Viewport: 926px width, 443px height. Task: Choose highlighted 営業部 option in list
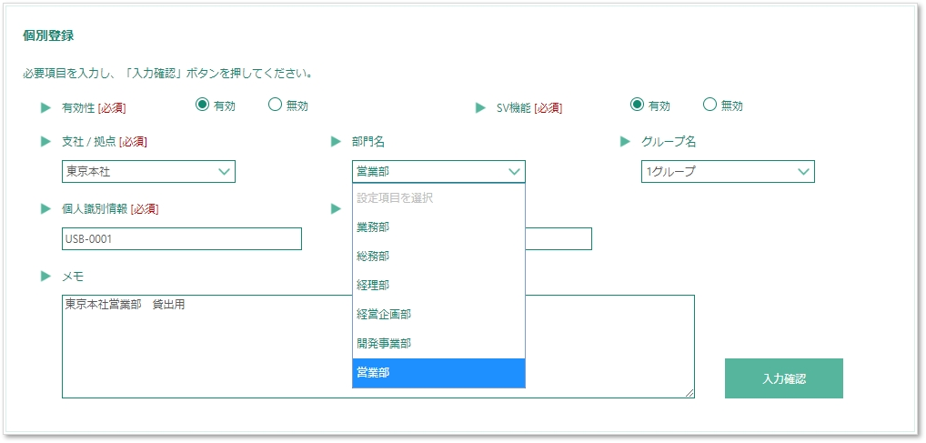click(x=438, y=373)
